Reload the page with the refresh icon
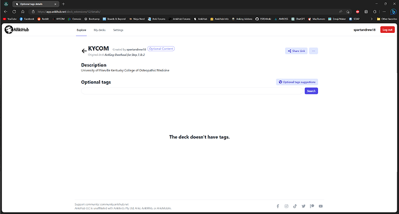Viewport: 399px width, 214px height. (x=14, y=12)
